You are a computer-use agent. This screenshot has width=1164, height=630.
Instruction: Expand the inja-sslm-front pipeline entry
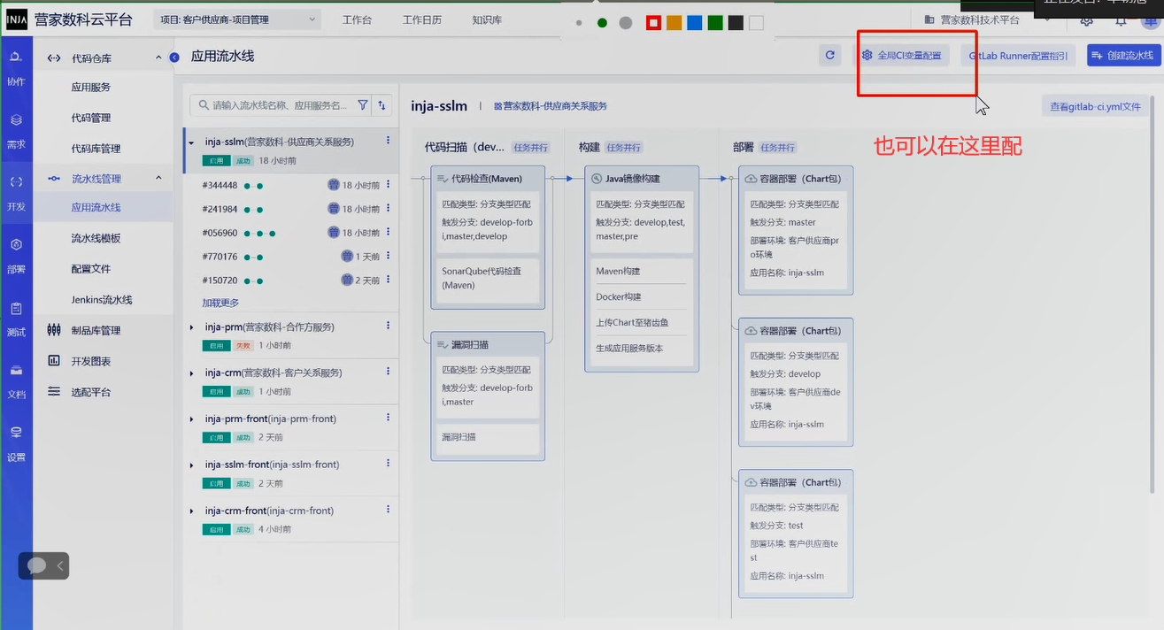click(x=191, y=465)
